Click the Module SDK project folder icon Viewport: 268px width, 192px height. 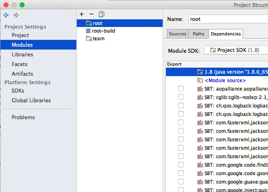(x=213, y=50)
